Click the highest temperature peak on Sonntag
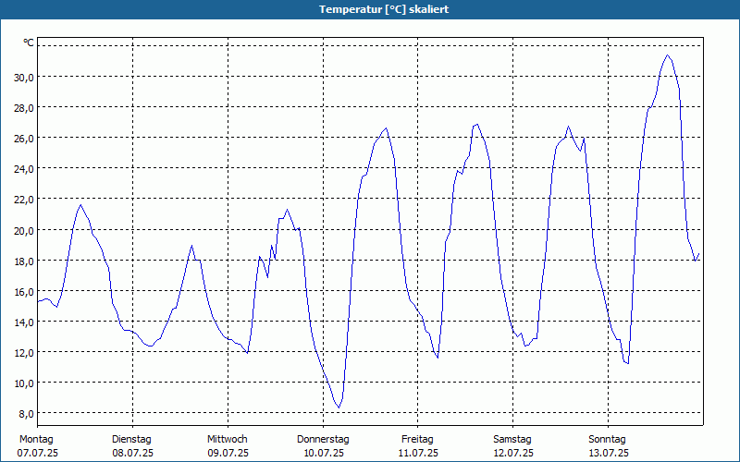The height and width of the screenshot is (462, 740). tap(667, 55)
